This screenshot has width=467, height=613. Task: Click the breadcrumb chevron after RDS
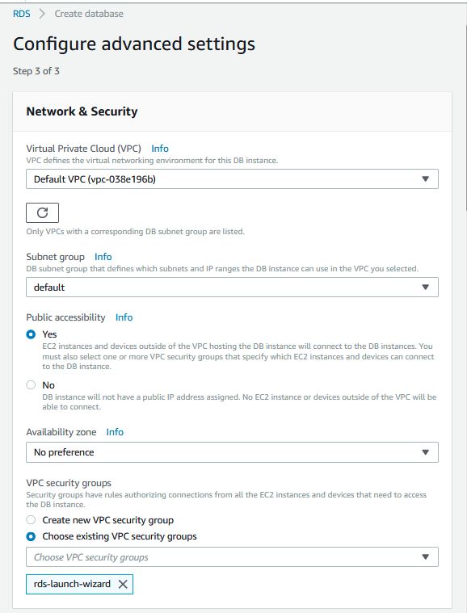pos(42,14)
